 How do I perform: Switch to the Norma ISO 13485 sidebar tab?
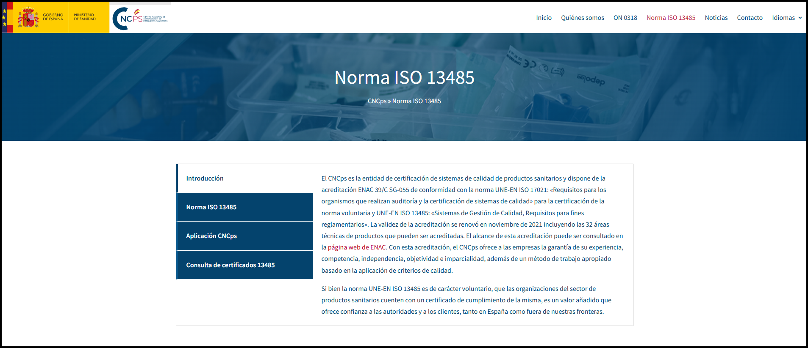click(244, 207)
